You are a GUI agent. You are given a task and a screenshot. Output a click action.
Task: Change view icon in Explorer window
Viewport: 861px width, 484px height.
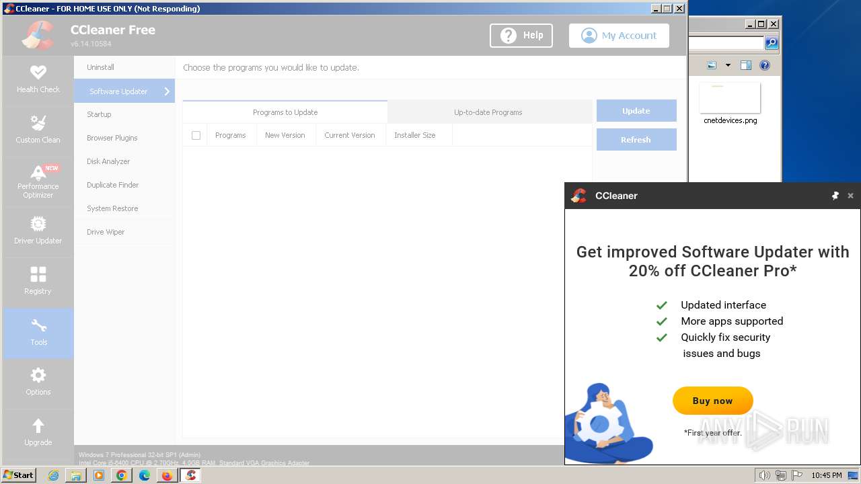[x=712, y=65]
